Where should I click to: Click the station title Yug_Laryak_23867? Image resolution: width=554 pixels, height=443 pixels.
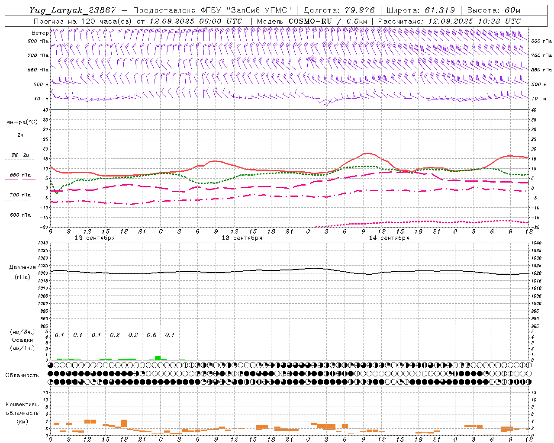(x=73, y=10)
